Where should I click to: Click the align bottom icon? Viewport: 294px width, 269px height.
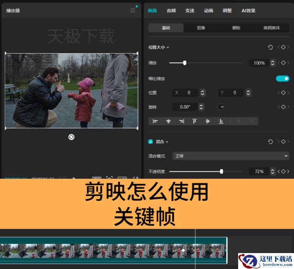pos(221,121)
